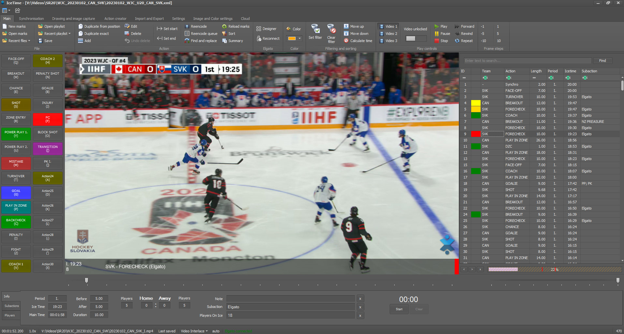Open the Reencode queue
Screen dimensions: 624x334
click(200, 34)
